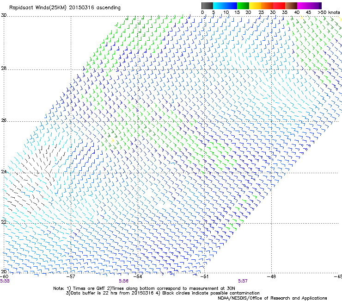Click the gray 0-5 knots legend segment
The width and height of the screenshot is (342, 301).
pyautogui.click(x=207, y=6)
